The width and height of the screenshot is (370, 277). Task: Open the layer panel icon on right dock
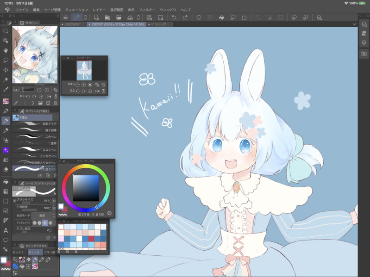364,43
